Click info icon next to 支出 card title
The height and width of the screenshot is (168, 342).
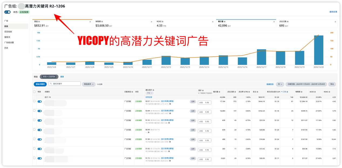coord(39,22)
